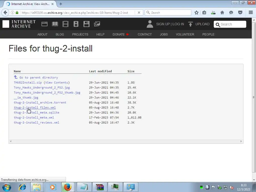Open the Internet Archive images icon
The height and width of the screenshot is (192, 256).
tap(97, 24)
